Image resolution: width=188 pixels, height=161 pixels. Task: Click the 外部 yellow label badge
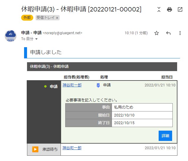point(27,18)
